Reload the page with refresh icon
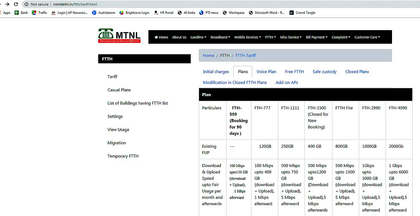 (16, 4)
